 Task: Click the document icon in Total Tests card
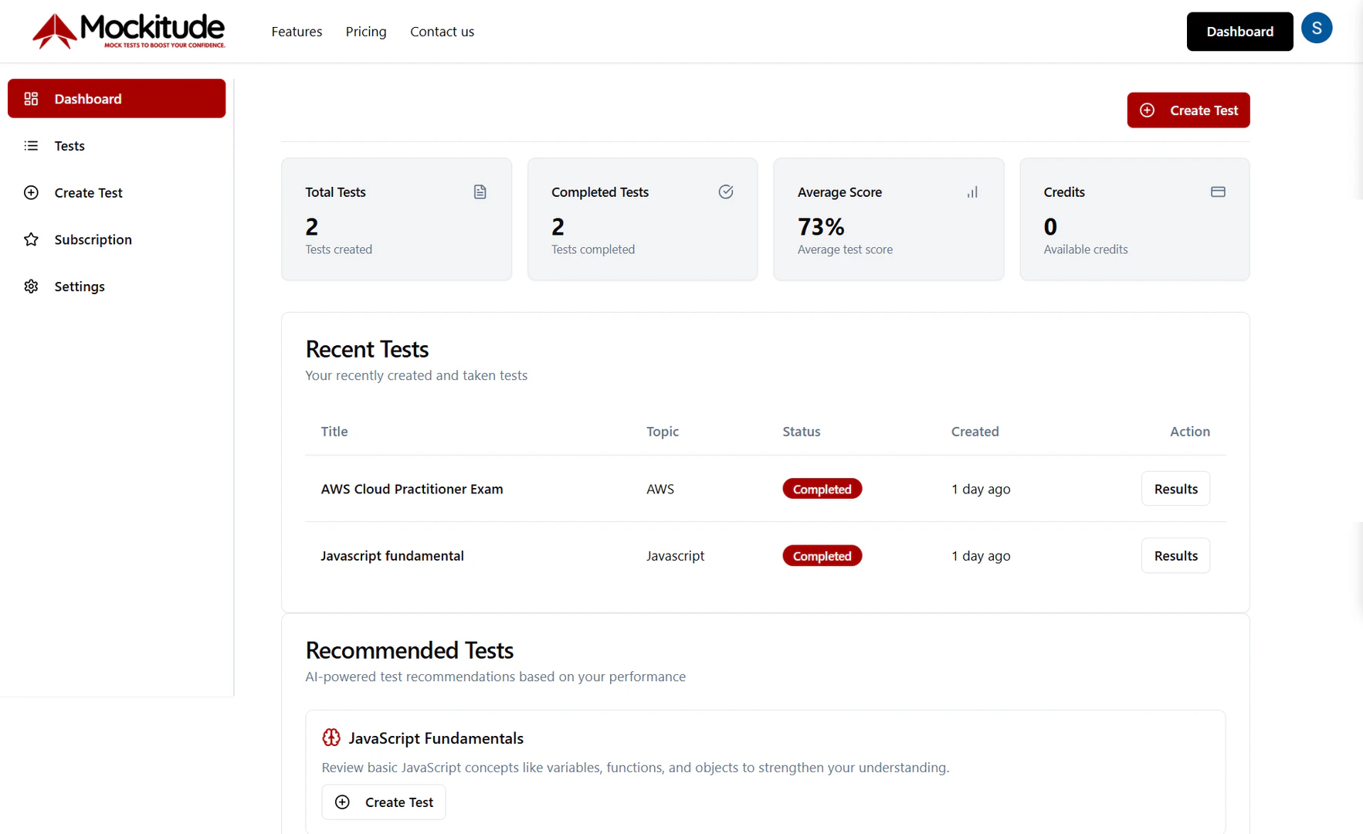[x=480, y=192]
